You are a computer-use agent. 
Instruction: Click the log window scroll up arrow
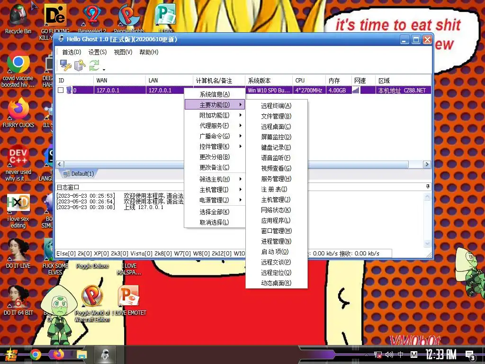(427, 197)
